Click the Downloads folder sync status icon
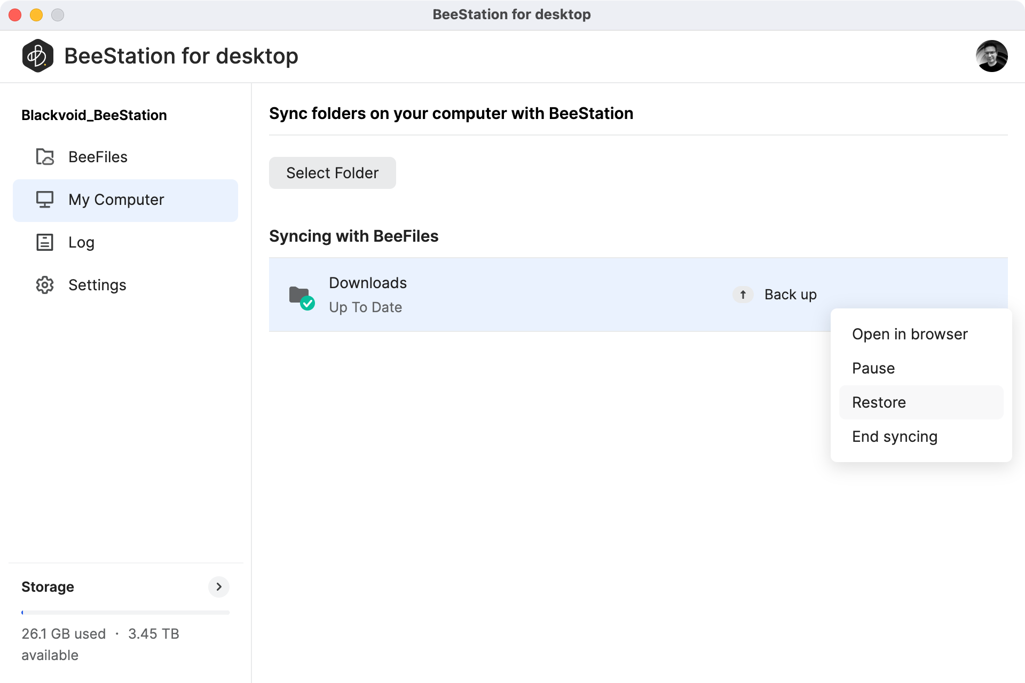Viewport: 1025px width, 683px height. tap(302, 298)
